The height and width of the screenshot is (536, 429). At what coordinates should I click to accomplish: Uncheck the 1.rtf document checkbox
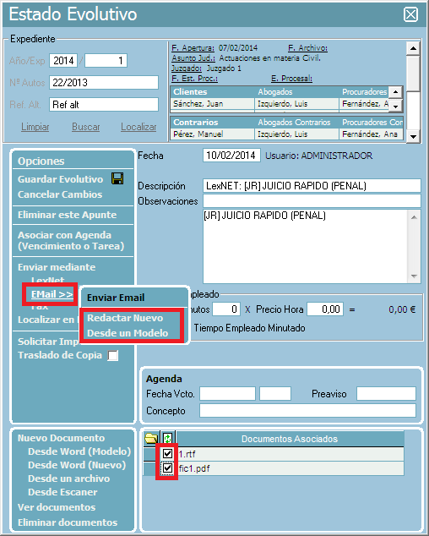click(167, 454)
